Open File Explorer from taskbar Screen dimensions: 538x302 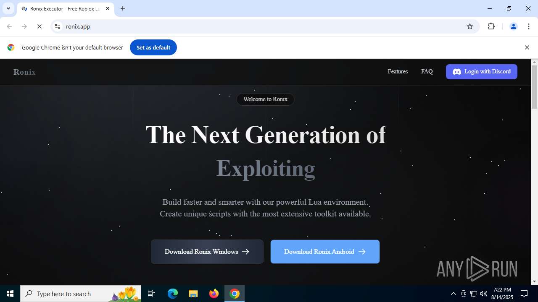[193, 294]
